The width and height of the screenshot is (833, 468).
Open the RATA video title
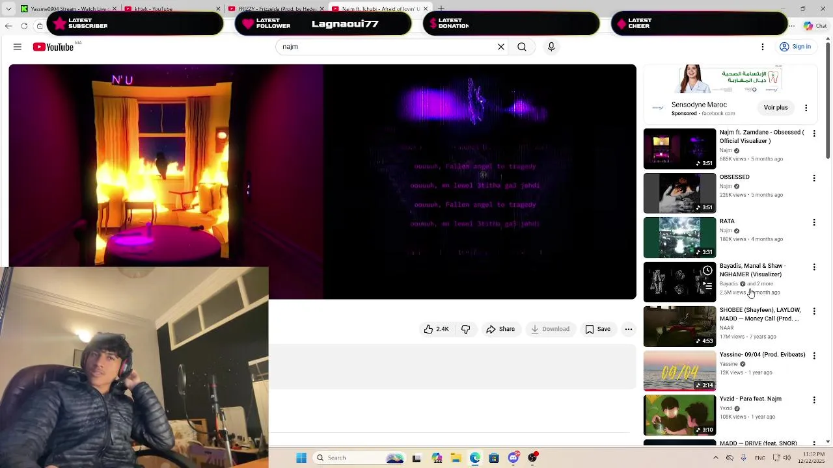tap(727, 221)
